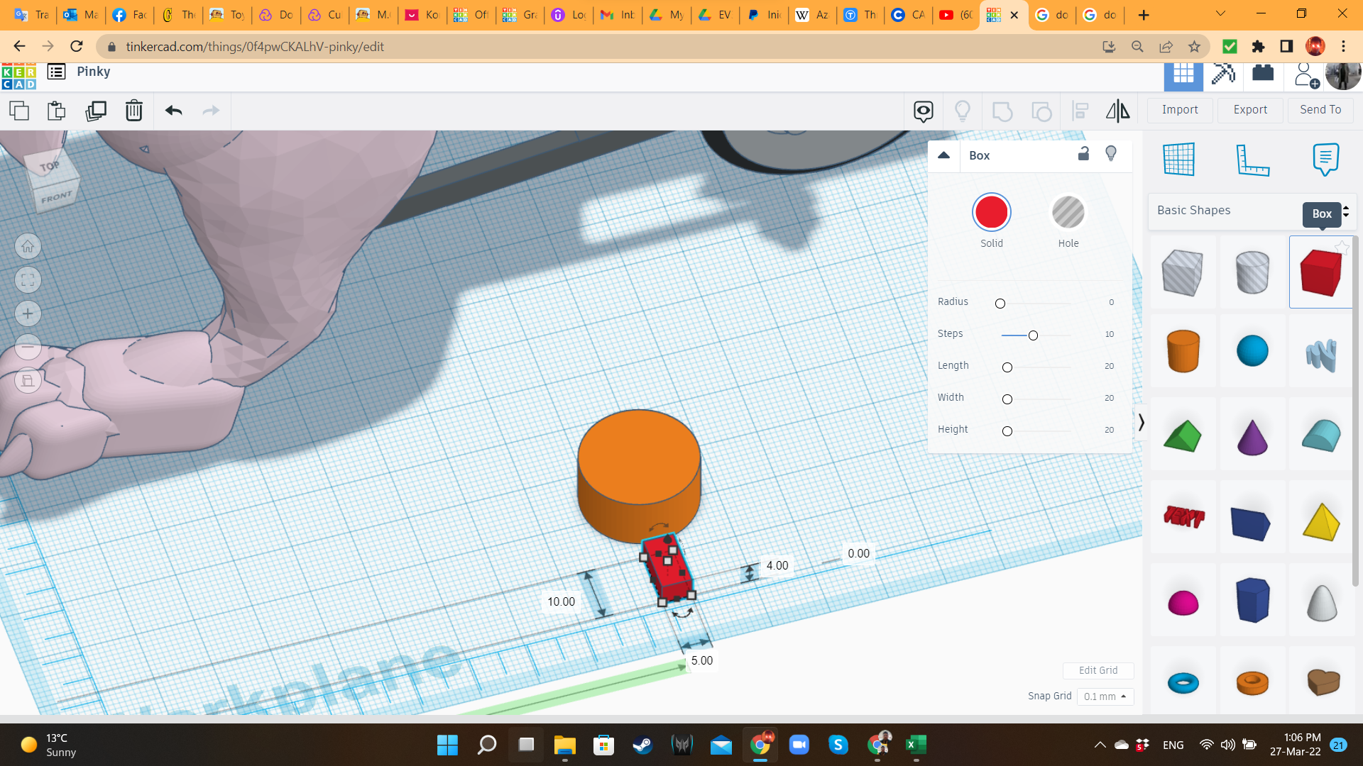
Task: Click the Edit Grid button
Action: 1097,670
